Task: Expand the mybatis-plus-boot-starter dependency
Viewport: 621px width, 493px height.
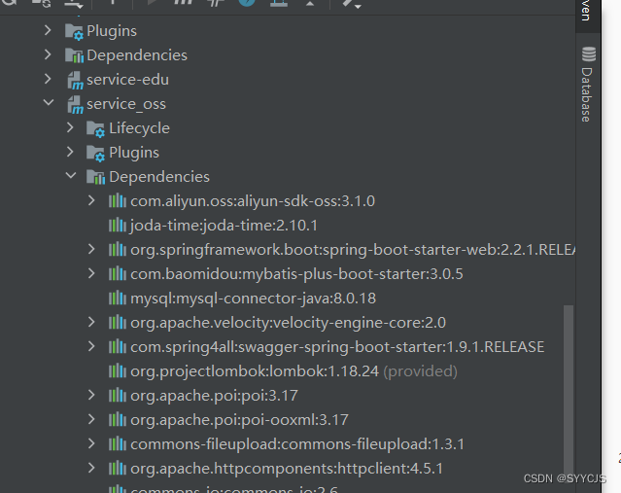Action: 91,273
